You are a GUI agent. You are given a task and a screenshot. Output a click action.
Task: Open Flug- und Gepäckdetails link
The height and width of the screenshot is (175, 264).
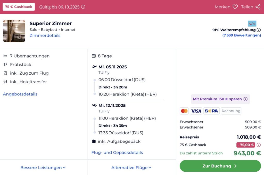(x=117, y=153)
